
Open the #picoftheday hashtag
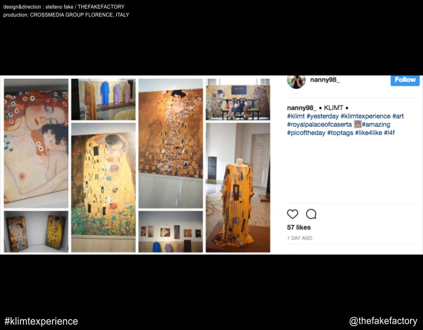click(x=306, y=133)
